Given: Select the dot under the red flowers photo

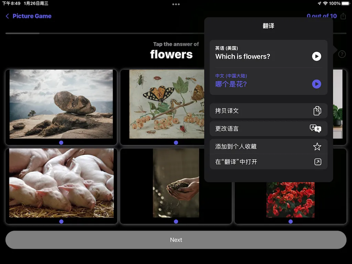Looking at the screenshot, I should (x=290, y=221).
